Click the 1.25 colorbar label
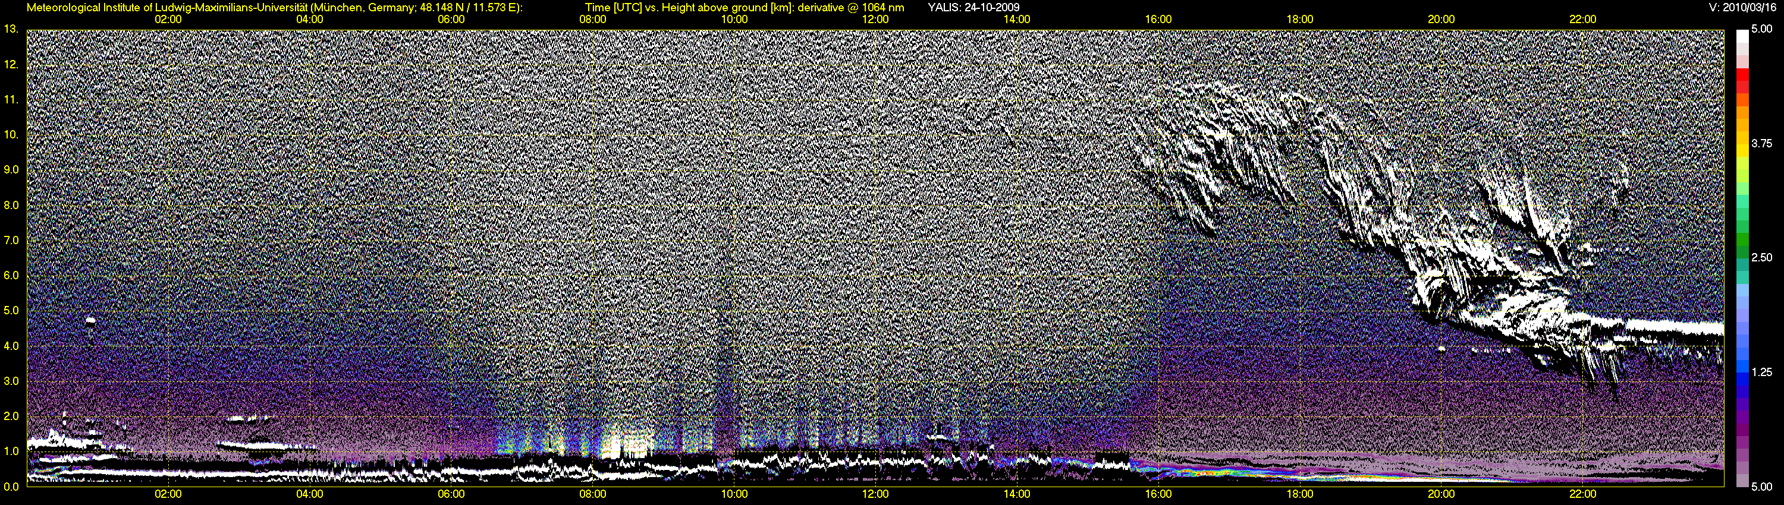The height and width of the screenshot is (505, 1784). (1761, 372)
